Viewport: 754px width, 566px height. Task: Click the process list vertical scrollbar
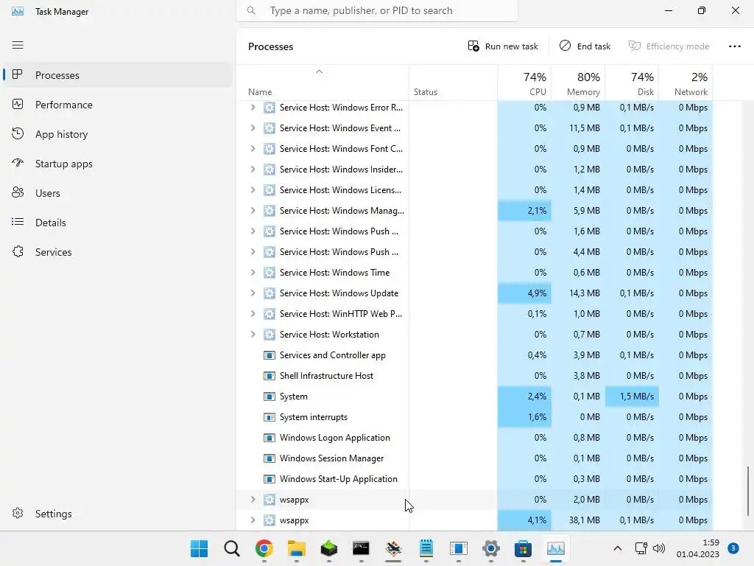click(748, 491)
